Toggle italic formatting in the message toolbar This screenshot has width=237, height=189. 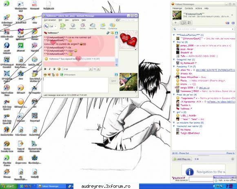pyautogui.click(x=50, y=69)
